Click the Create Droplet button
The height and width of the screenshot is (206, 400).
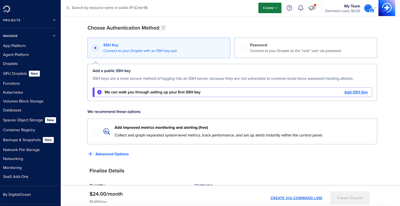[x=350, y=198]
